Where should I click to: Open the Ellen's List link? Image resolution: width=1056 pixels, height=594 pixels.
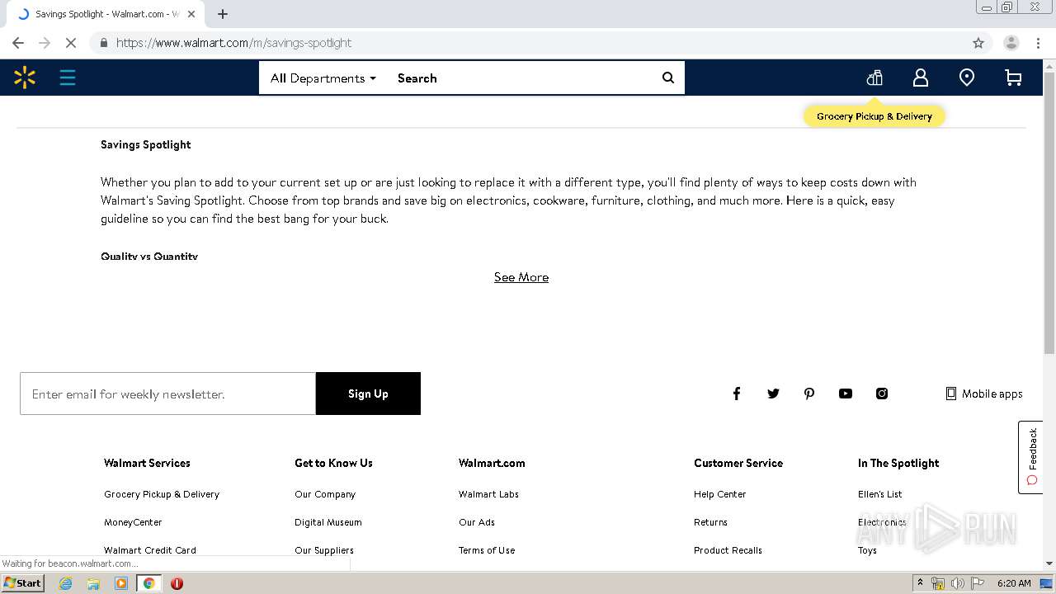879,494
